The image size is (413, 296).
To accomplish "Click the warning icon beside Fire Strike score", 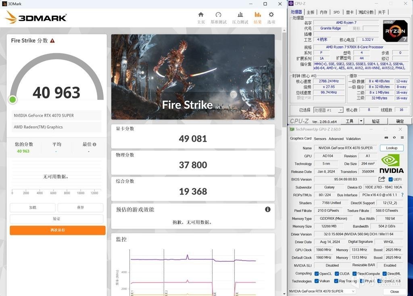I will click(52, 41).
